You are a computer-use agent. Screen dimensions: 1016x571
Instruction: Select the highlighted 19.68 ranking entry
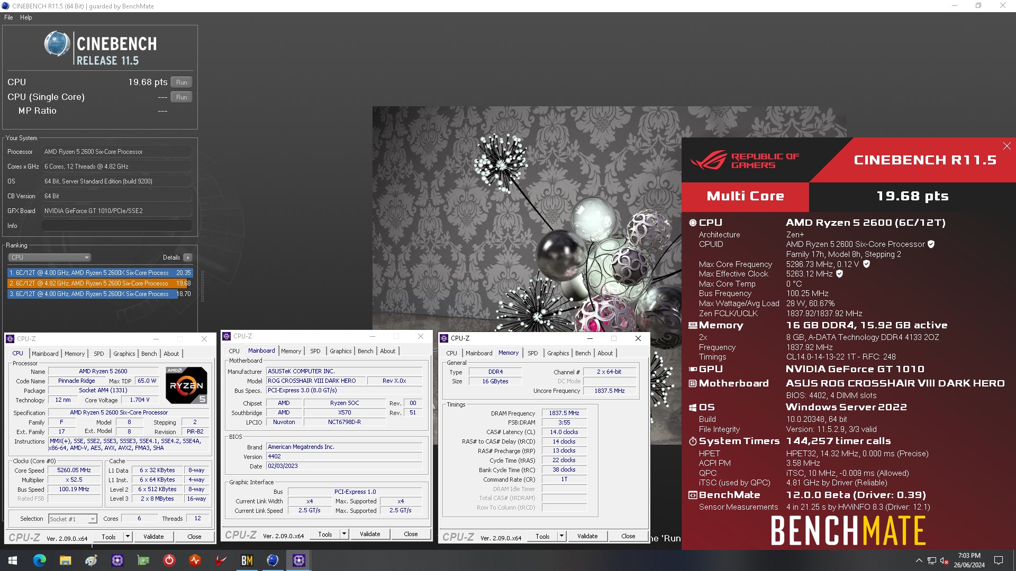click(x=100, y=283)
